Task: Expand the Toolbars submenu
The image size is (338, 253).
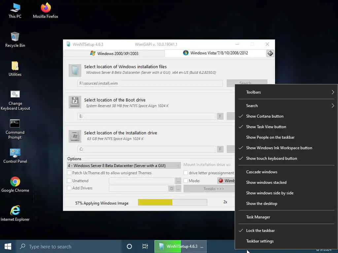Action: pyautogui.click(x=286, y=92)
